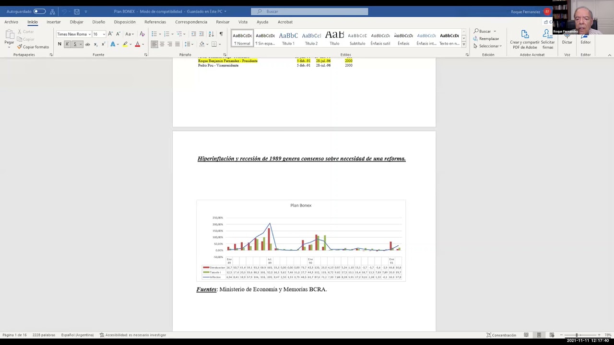Click the clear formatting icon

142,34
